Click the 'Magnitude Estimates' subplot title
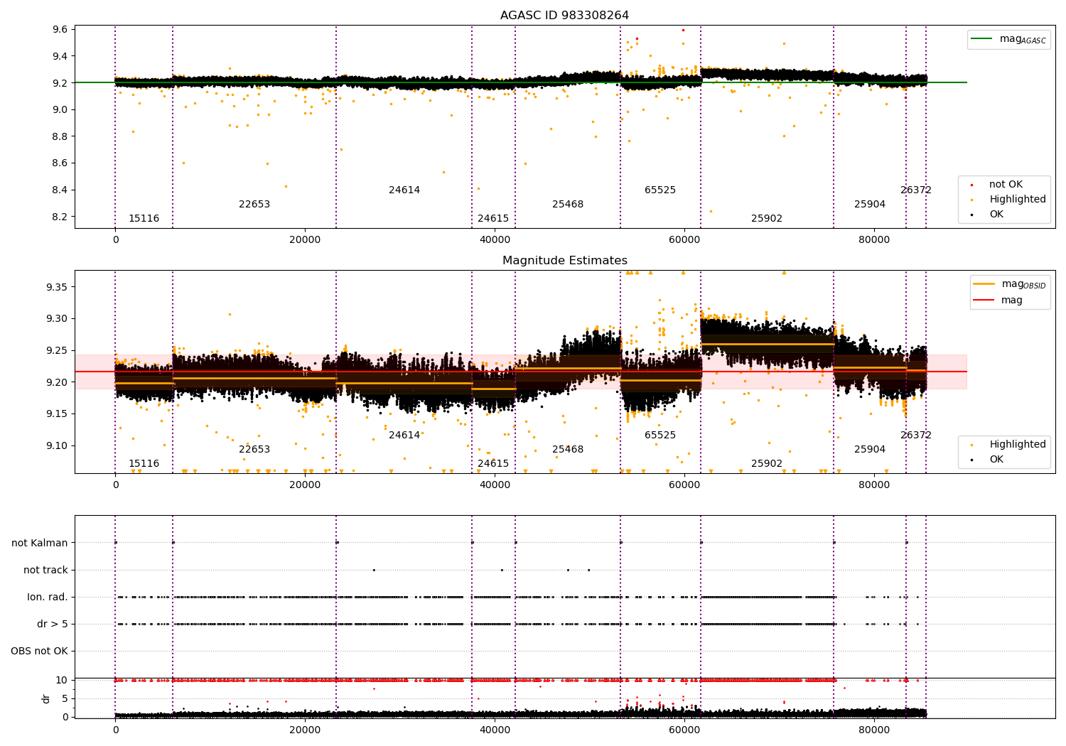 [564, 261]
